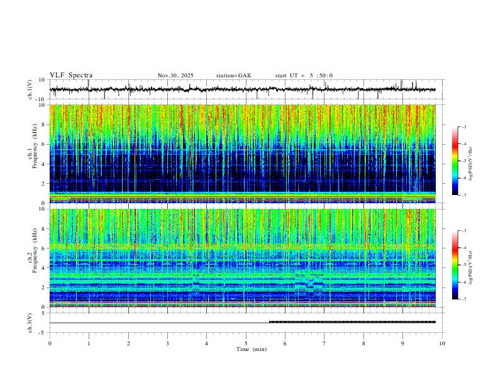Click the "-3" label on ch.2 color bar

[464, 231]
